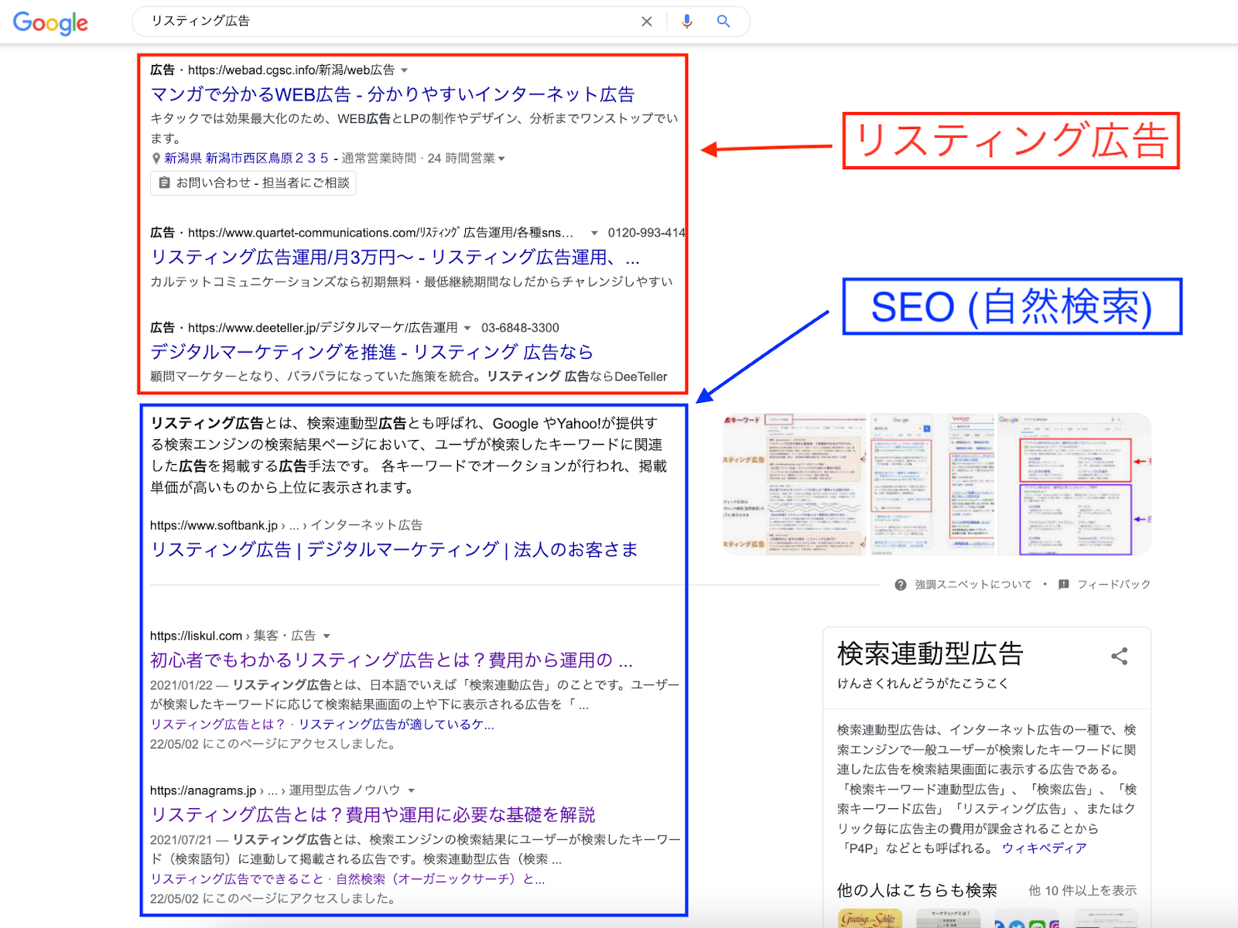Expand the dropdown arrow after liskul.com 集客・広告
The image size is (1238, 928).
327,636
